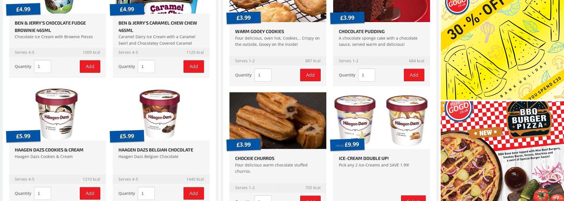Add Haagen Dazs Belgian Chocolate
564x201 pixels.
(193, 193)
